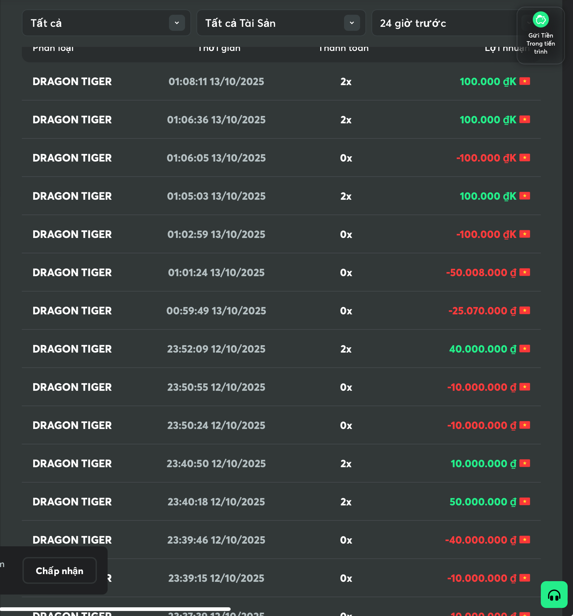The height and width of the screenshot is (616, 573).
Task: Select the Dragon Tiger bet at 23:52:09
Action: 72,349
